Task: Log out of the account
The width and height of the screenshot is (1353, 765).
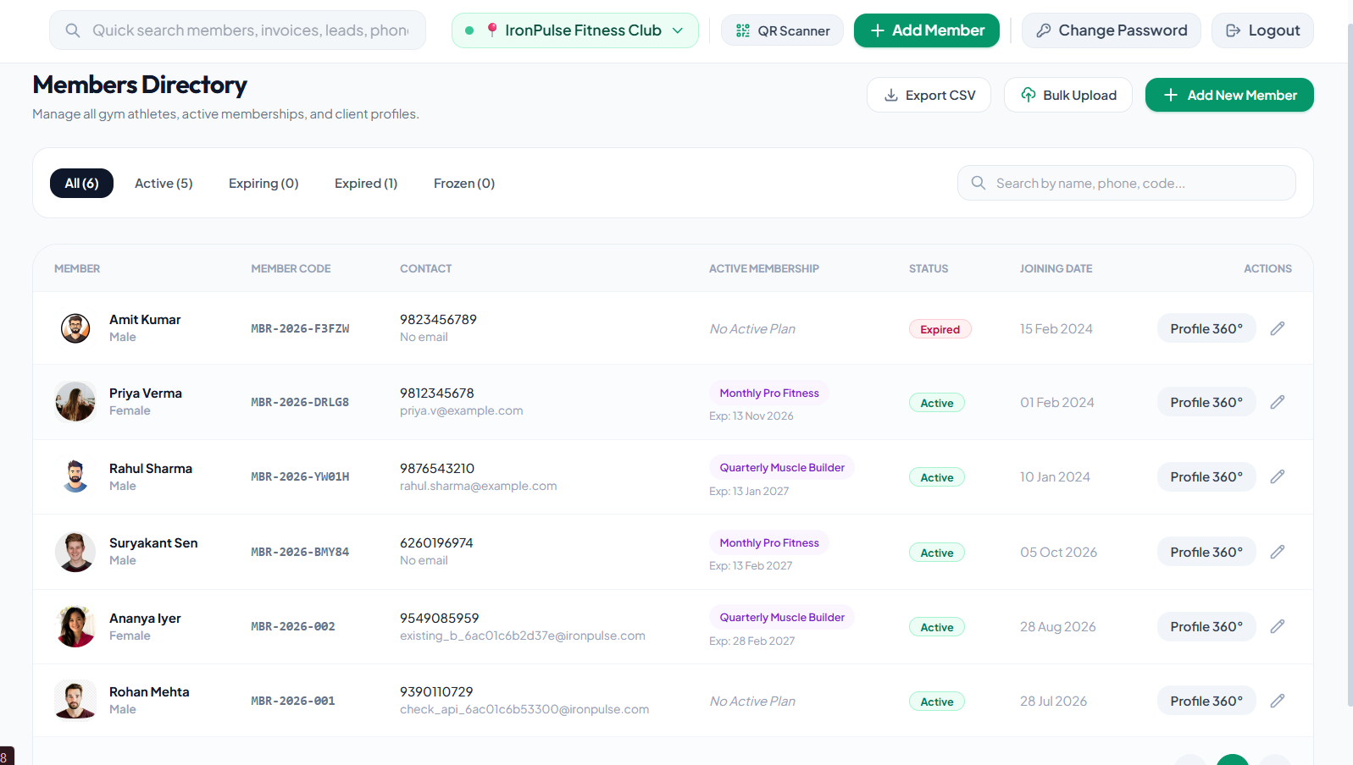Action: [1262, 30]
